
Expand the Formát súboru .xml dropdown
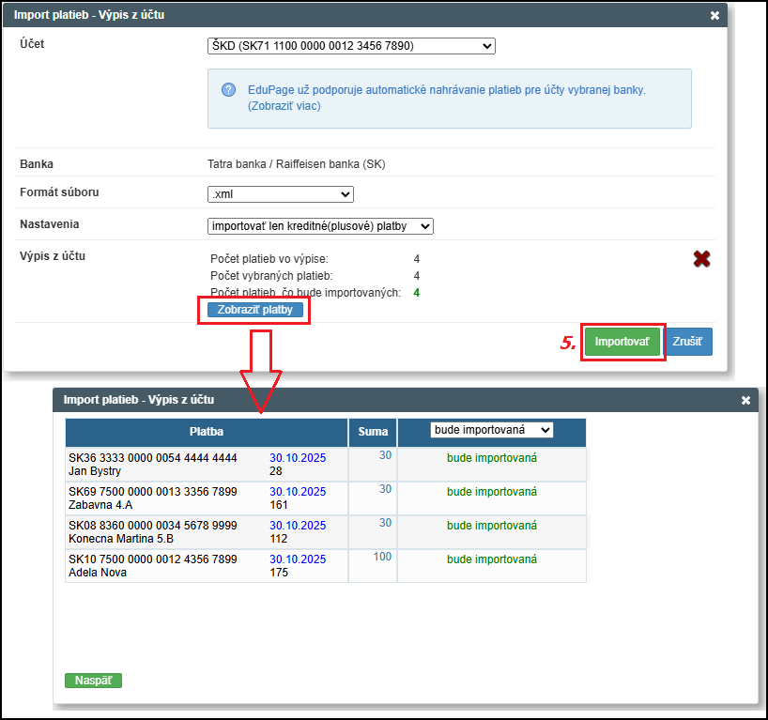[280, 194]
